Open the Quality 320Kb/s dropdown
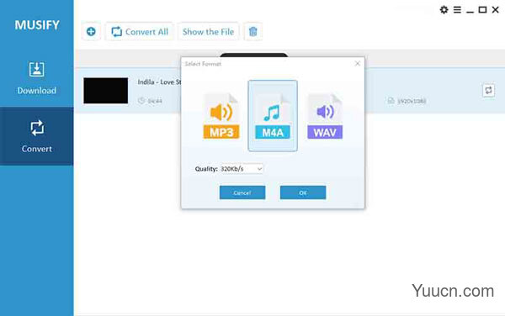The width and height of the screenshot is (505, 316). 242,169
